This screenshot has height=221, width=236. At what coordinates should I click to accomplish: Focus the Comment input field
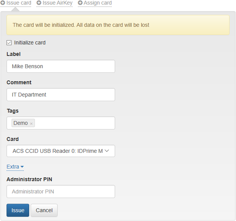pyautogui.click(x=61, y=95)
